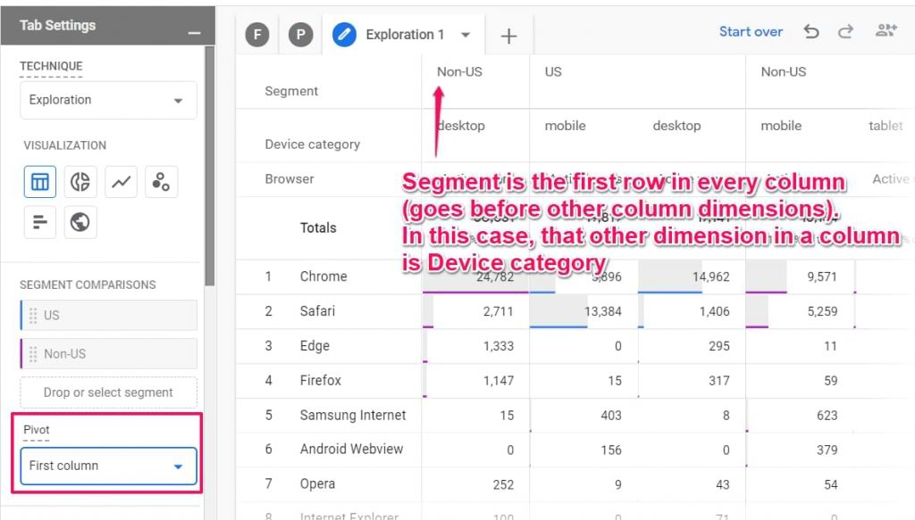
Task: Create a new tab with the plus button
Action: [508, 36]
